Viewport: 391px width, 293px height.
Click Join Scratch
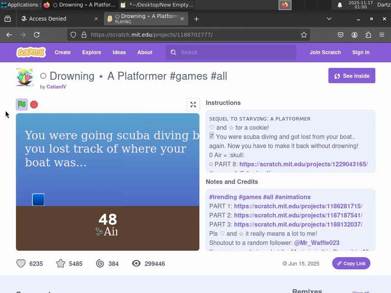(x=325, y=52)
